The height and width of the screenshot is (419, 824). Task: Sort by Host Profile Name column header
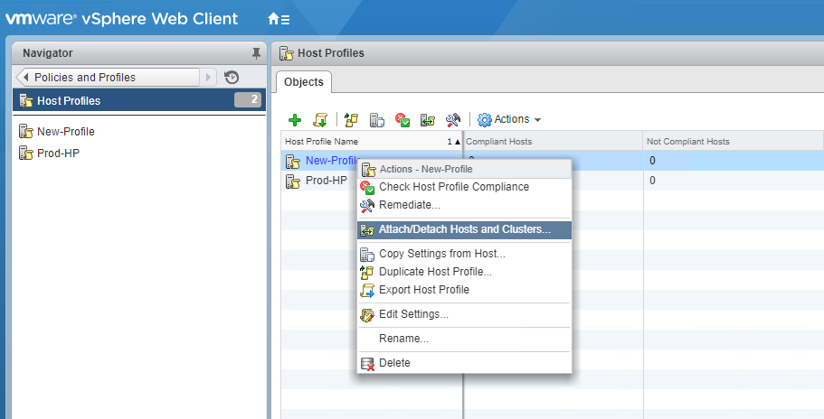pos(362,142)
